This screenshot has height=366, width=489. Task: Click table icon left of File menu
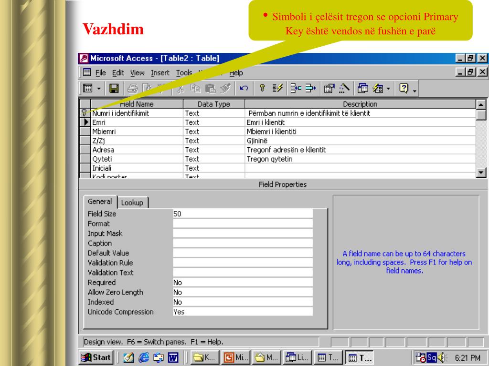pyautogui.click(x=87, y=72)
